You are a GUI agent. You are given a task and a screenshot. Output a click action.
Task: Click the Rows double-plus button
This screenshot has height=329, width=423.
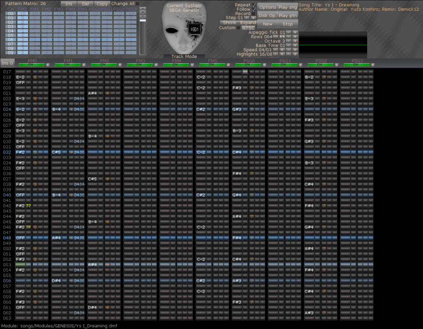(x=282, y=37)
